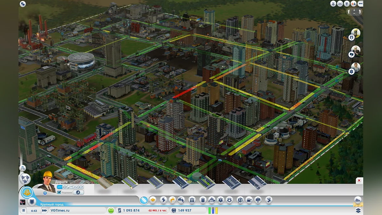Select the fourth road type thumbnail
The width and height of the screenshot is (382, 215).
click(181, 183)
